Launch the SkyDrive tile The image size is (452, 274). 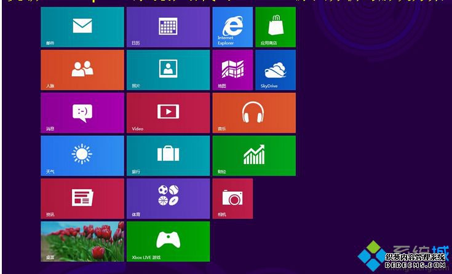[x=276, y=70]
